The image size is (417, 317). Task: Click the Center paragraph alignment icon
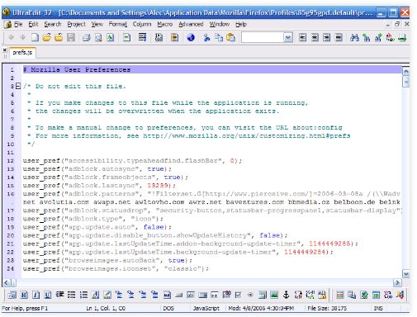[x=315, y=37]
